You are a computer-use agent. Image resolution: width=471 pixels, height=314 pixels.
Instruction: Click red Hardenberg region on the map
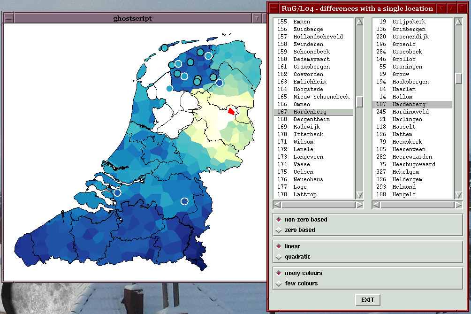point(231,112)
